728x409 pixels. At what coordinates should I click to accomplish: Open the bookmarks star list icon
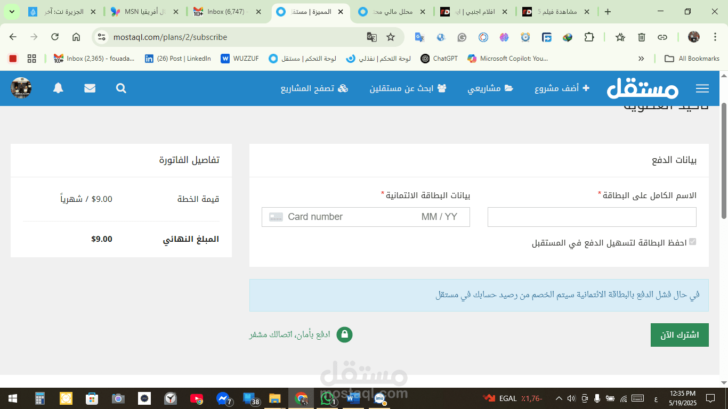tap(620, 37)
